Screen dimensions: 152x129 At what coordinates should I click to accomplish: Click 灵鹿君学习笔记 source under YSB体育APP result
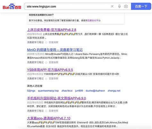pos(35,79)
